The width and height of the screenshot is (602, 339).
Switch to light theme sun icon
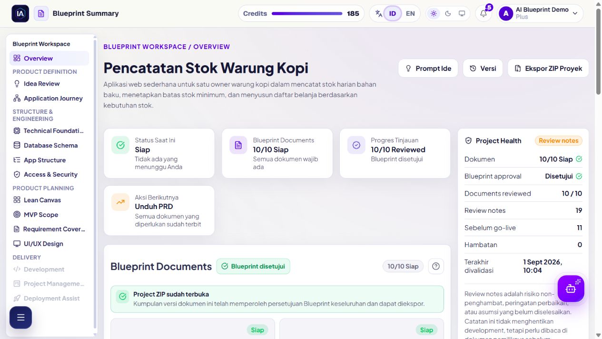tap(434, 13)
